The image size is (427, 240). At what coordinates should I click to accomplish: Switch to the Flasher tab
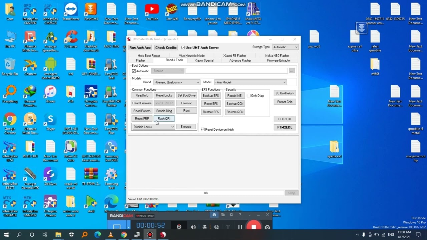click(x=141, y=60)
